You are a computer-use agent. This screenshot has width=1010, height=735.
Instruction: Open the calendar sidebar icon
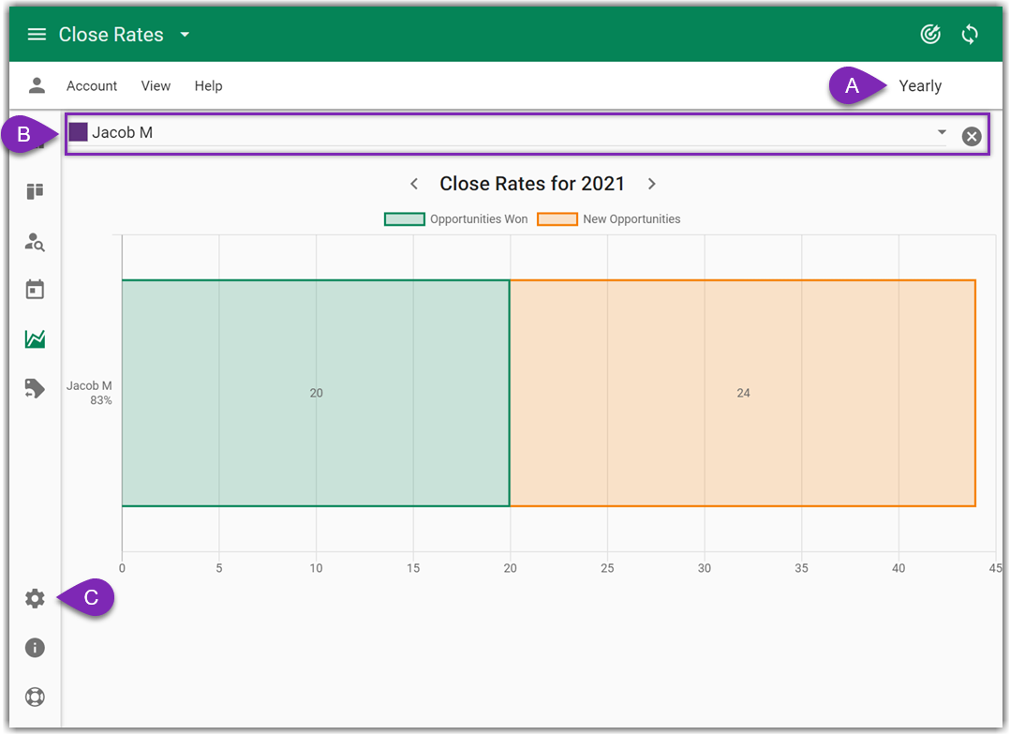pyautogui.click(x=35, y=290)
